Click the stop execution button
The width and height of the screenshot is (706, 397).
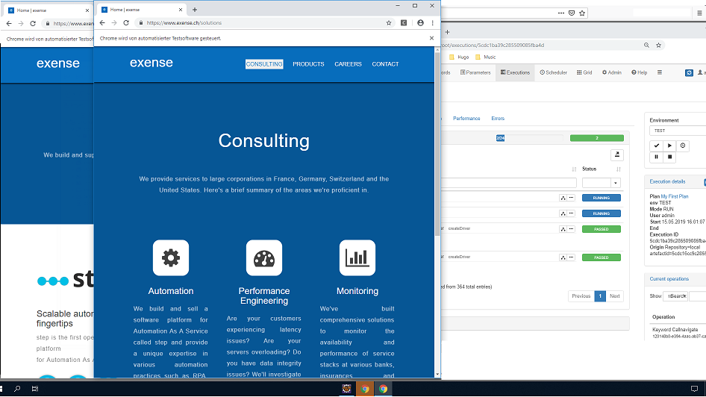(x=669, y=157)
